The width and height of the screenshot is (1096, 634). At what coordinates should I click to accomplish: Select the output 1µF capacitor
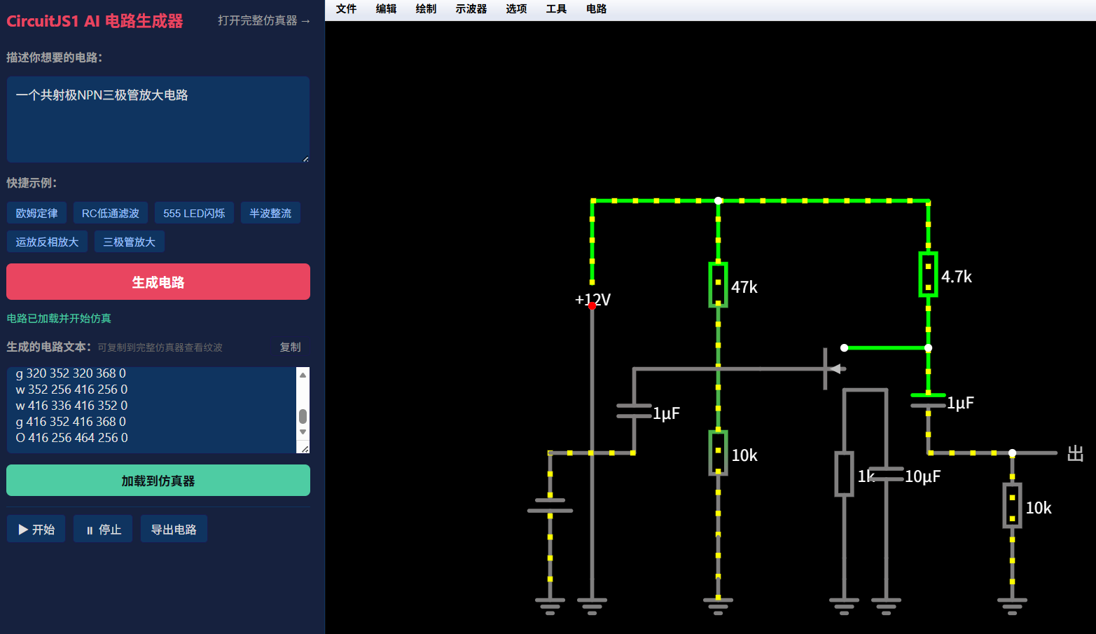928,400
